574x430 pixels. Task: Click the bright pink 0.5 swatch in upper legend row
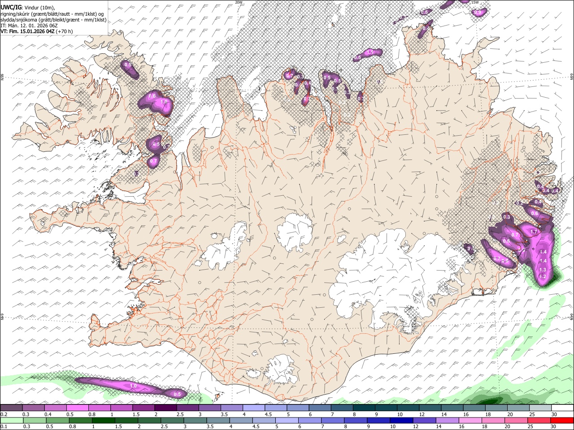tap(78, 408)
